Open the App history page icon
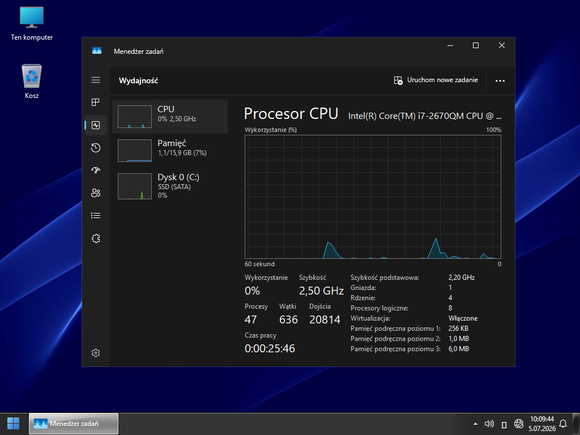The width and height of the screenshot is (580, 435). [96, 148]
